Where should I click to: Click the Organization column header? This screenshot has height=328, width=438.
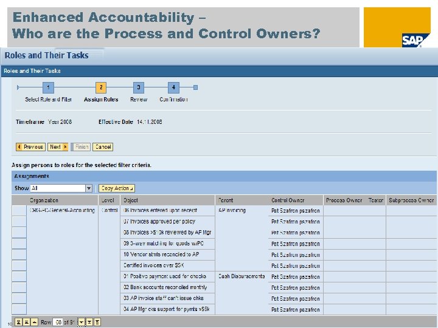coord(62,200)
